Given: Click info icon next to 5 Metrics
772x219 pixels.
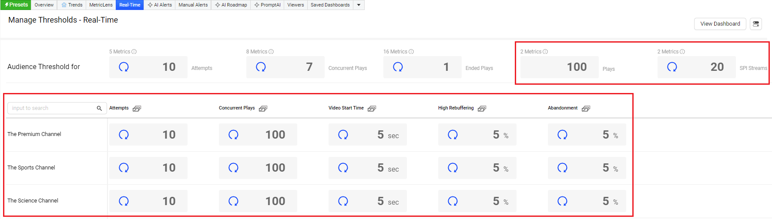Looking at the screenshot, I should (x=134, y=52).
